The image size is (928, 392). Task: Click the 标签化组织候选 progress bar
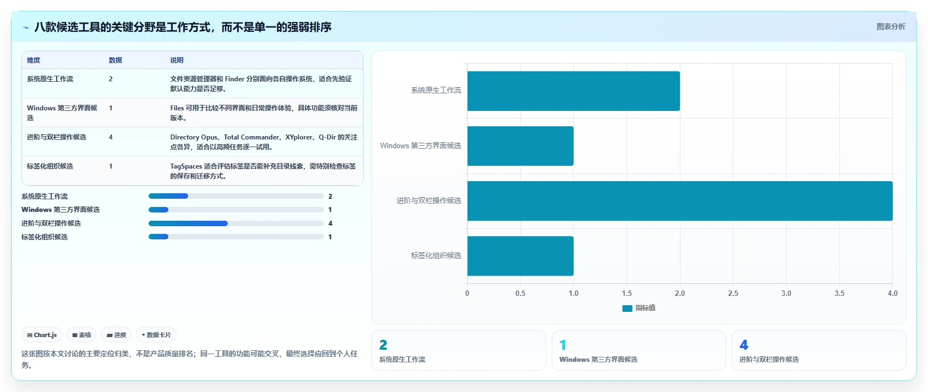[236, 237]
